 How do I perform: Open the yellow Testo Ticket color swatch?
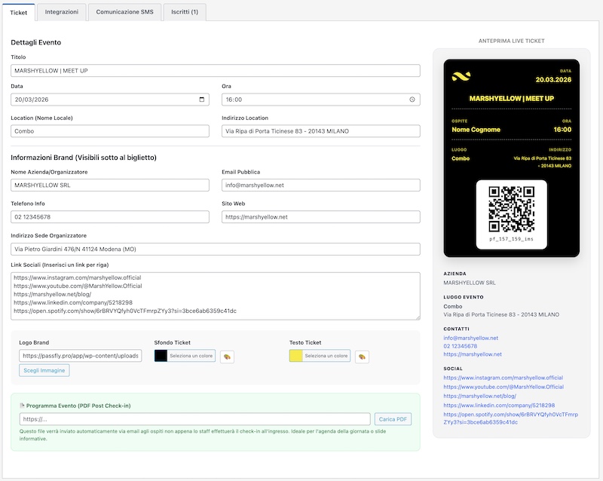click(296, 356)
